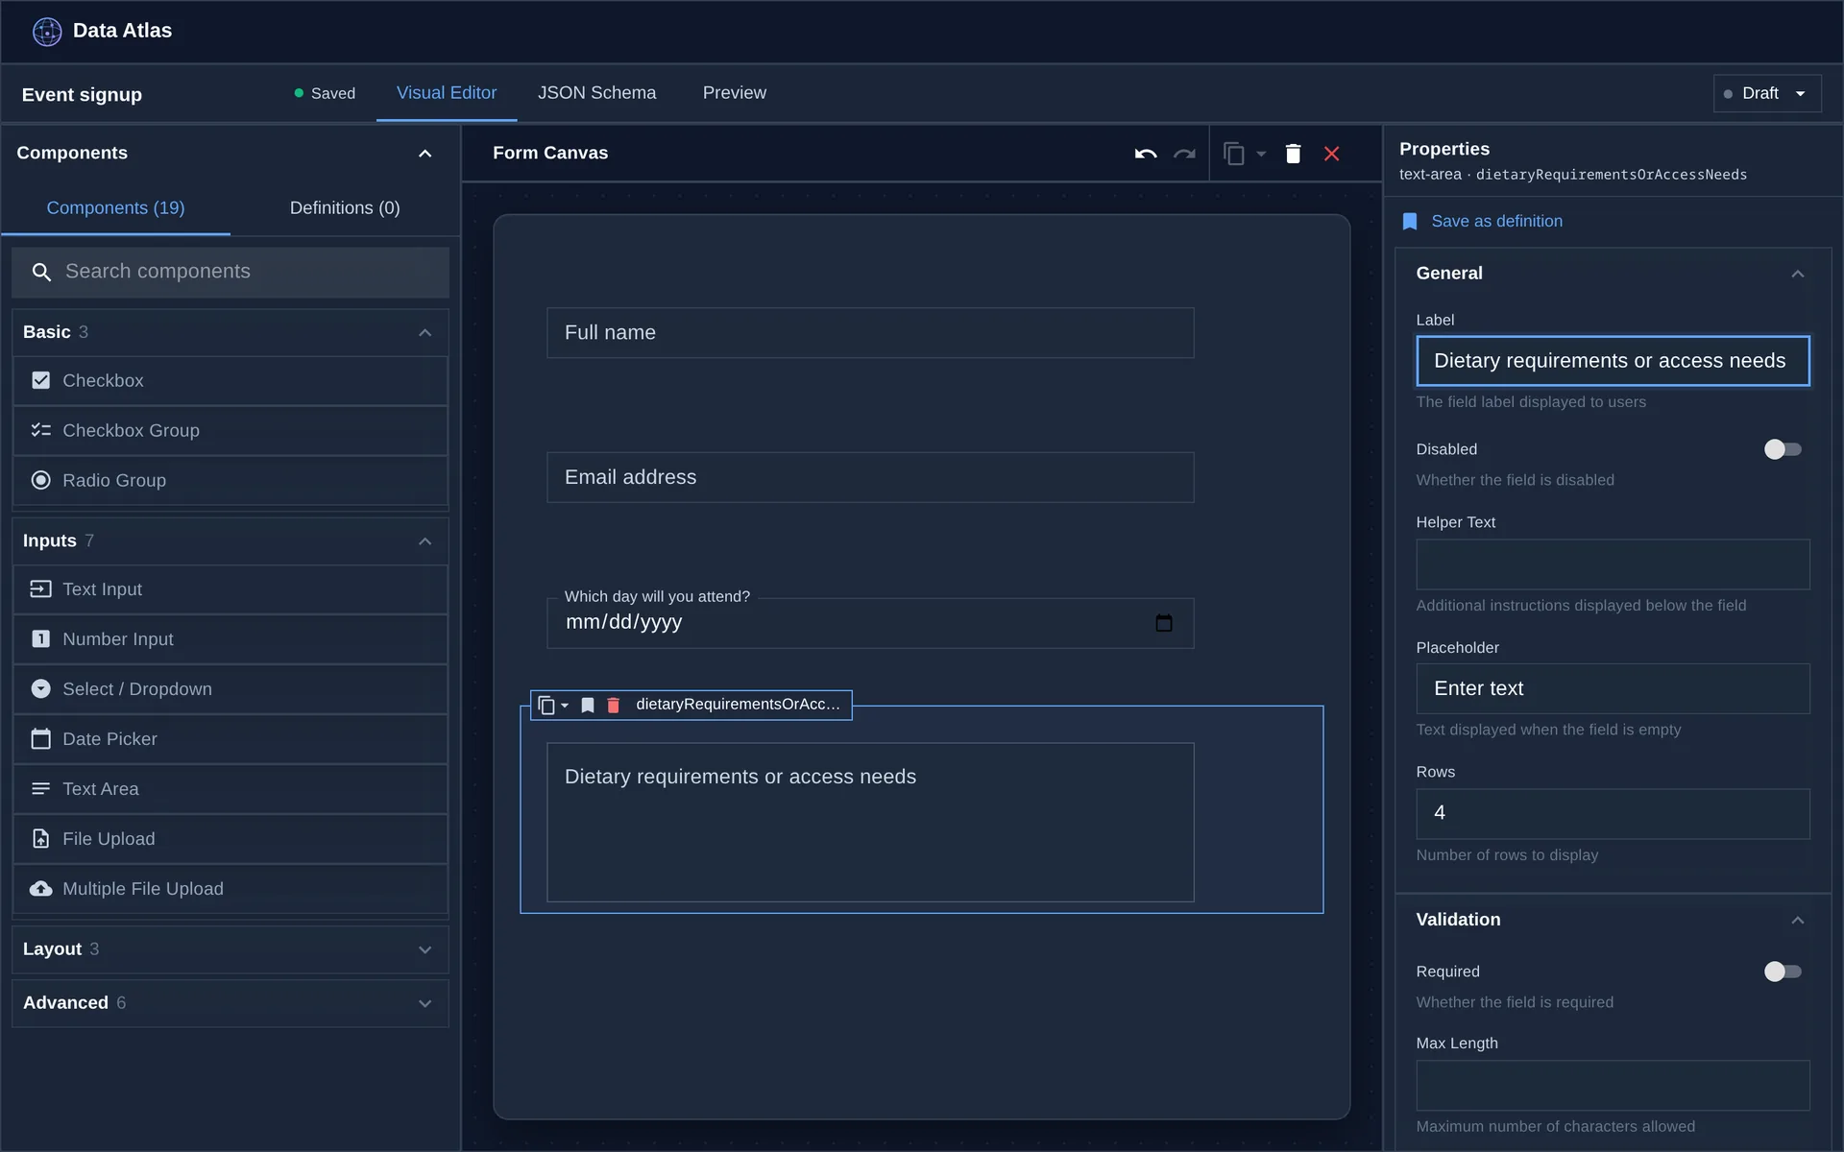Switch to the Visual Editor tab
Image resolution: width=1844 pixels, height=1152 pixels.
click(447, 93)
